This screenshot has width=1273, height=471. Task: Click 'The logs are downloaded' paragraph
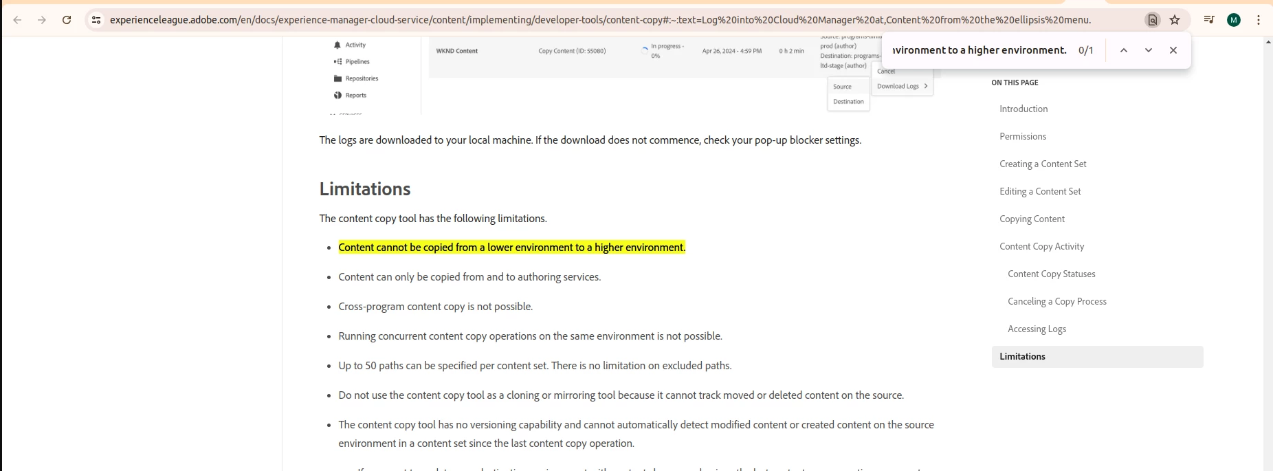pos(590,140)
